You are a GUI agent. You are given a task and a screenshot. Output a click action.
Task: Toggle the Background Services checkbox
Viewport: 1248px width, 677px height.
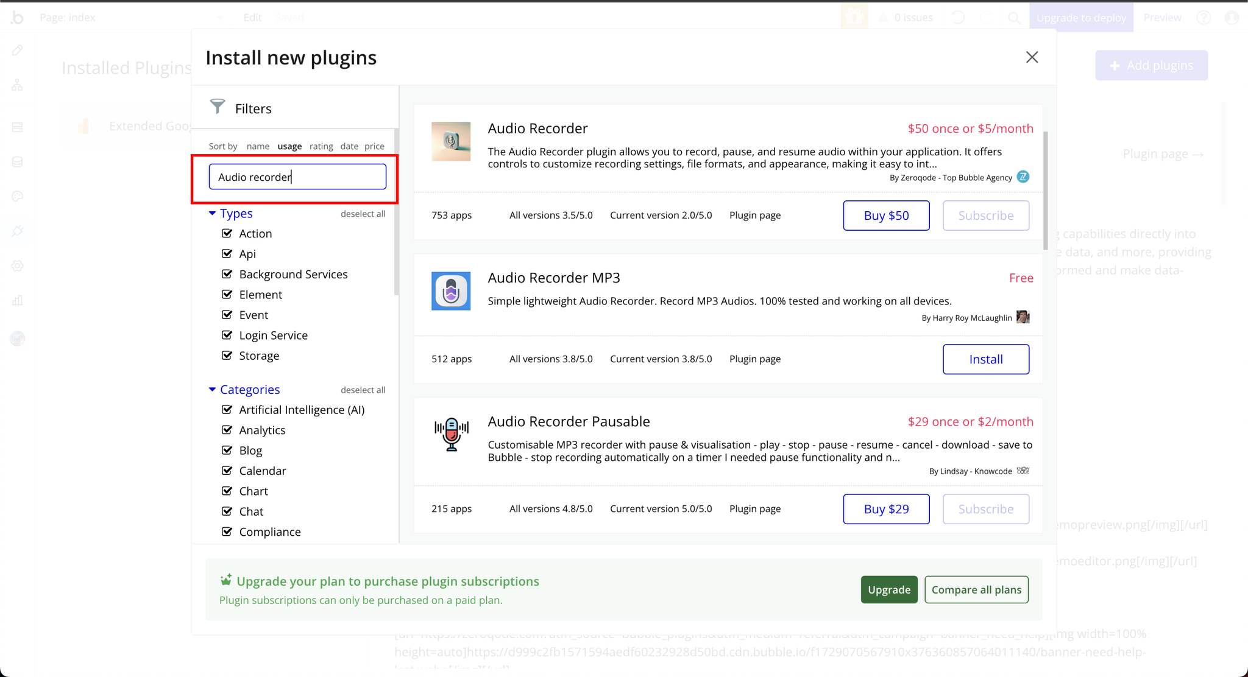227,274
